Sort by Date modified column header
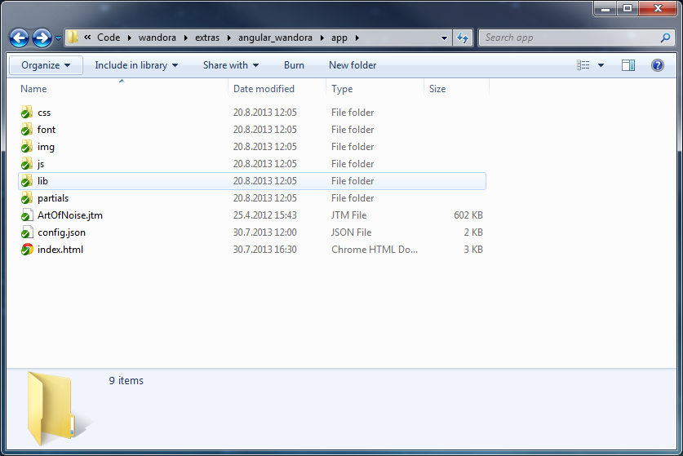 (264, 89)
